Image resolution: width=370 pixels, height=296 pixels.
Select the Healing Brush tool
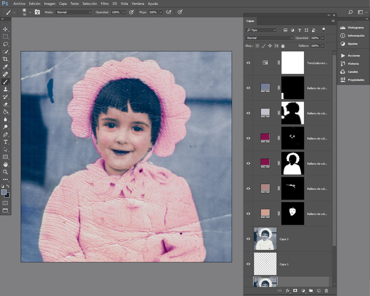pos(6,74)
